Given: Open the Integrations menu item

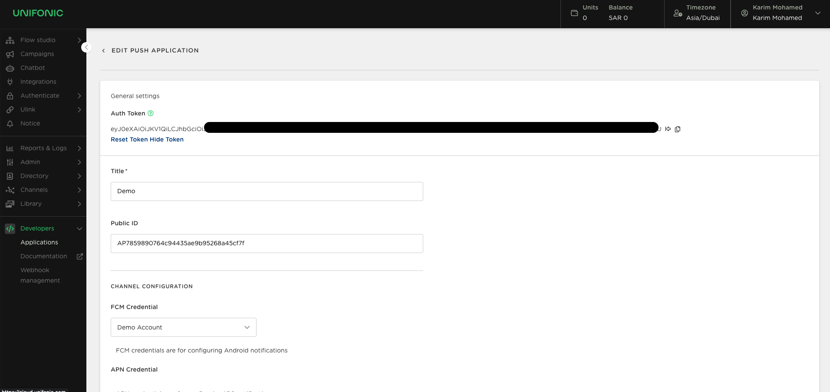Looking at the screenshot, I should click(38, 82).
